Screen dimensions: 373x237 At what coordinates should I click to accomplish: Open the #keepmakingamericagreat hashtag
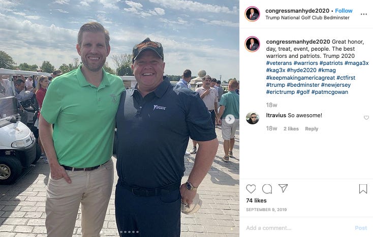click(300, 78)
